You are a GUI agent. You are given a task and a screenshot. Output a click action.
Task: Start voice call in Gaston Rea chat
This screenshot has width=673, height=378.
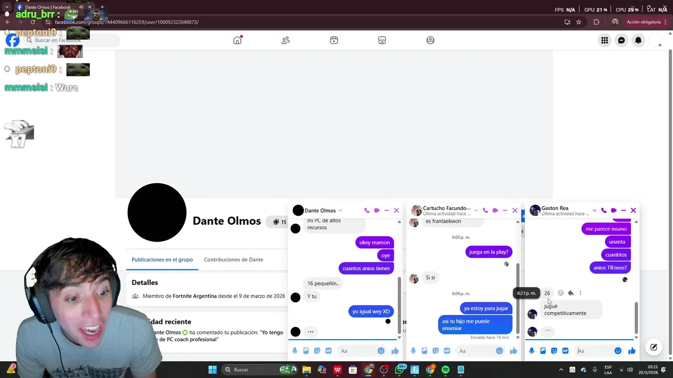[604, 211]
